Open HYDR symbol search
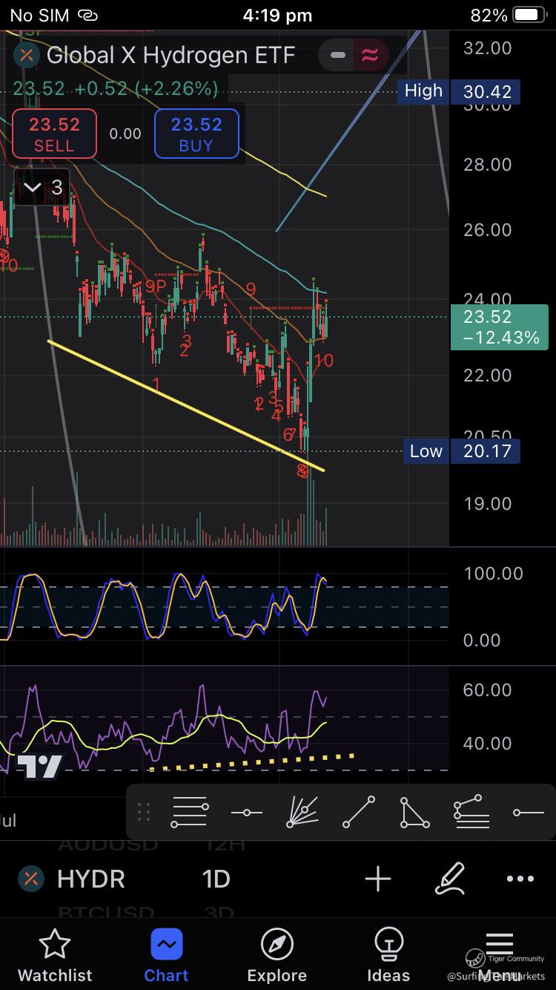 coord(90,879)
